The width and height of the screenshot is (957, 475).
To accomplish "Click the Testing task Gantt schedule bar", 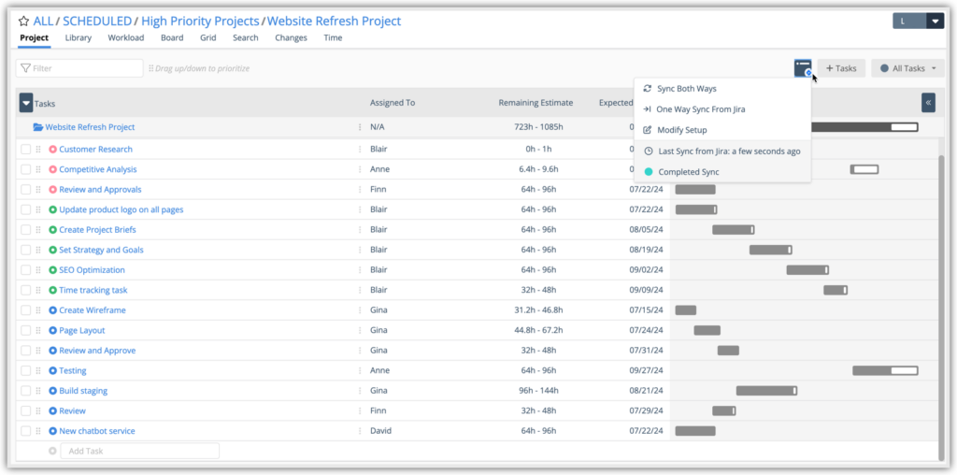I will point(884,371).
